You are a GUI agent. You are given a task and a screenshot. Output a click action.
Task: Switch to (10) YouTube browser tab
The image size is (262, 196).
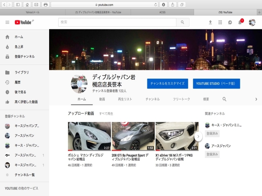pos(225,12)
